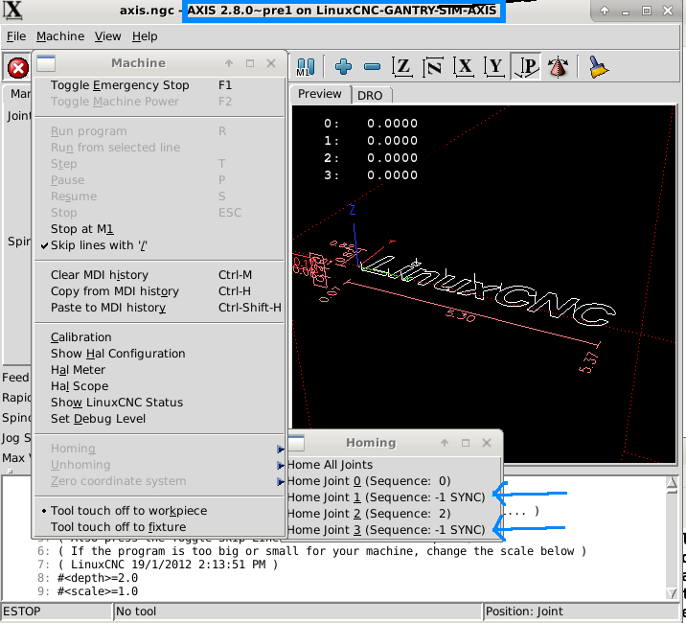Select the Y view toolbar icon
The width and height of the screenshot is (686, 623).
point(494,67)
